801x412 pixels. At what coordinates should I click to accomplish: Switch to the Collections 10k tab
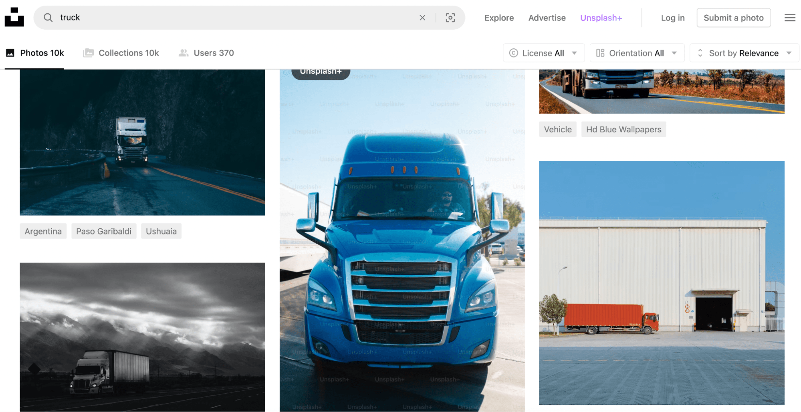(x=129, y=52)
